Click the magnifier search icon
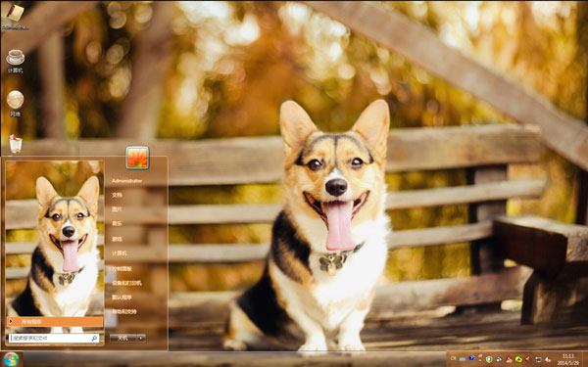This screenshot has height=367, width=588. 94,339
